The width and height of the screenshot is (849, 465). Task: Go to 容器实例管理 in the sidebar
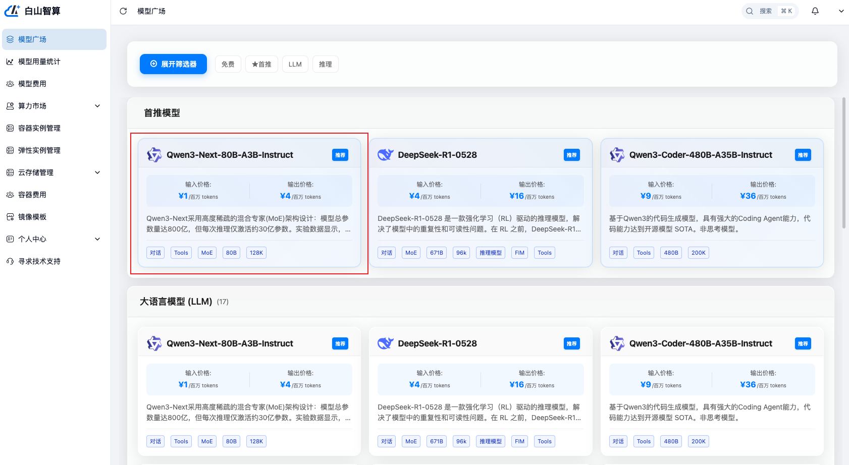[39, 128]
